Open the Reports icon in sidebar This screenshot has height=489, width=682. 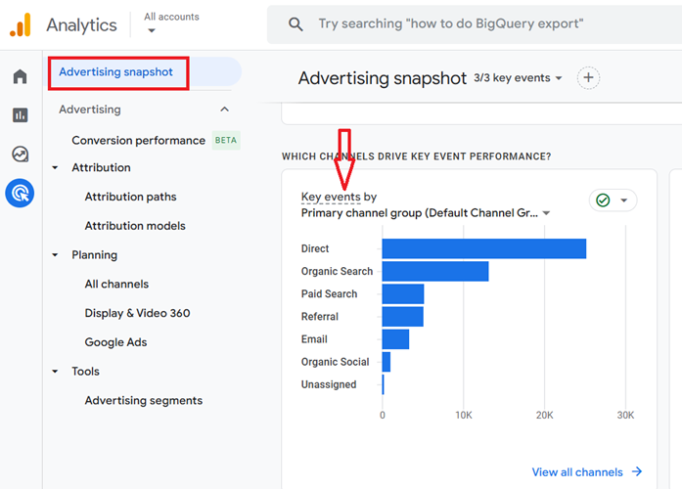pos(20,115)
